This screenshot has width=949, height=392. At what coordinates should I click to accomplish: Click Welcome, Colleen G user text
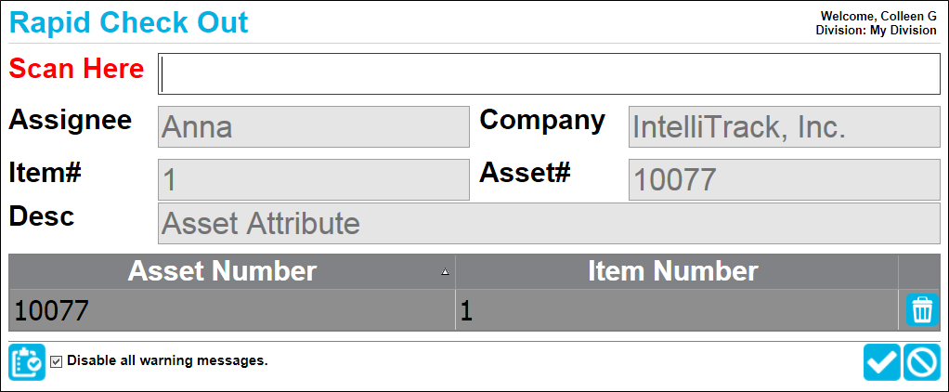[x=878, y=17]
